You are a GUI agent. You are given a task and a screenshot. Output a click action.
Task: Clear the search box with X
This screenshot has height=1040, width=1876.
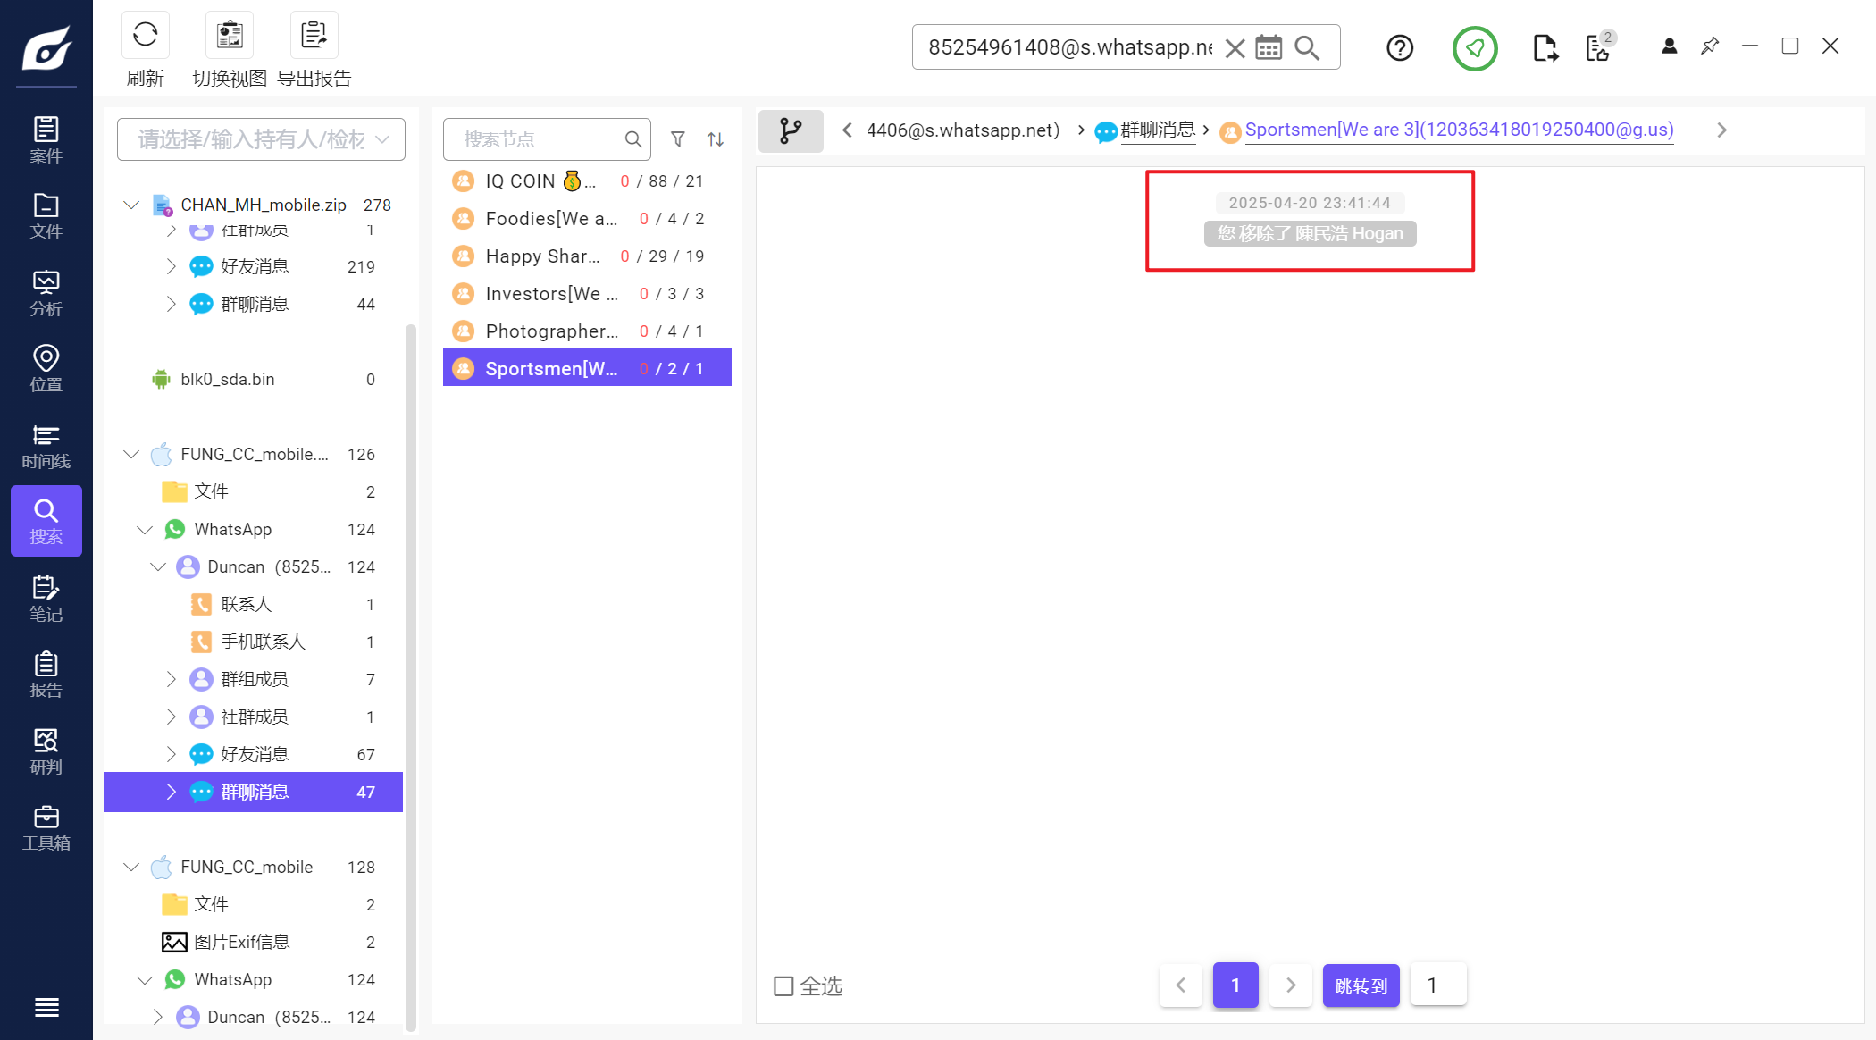[x=1235, y=47]
